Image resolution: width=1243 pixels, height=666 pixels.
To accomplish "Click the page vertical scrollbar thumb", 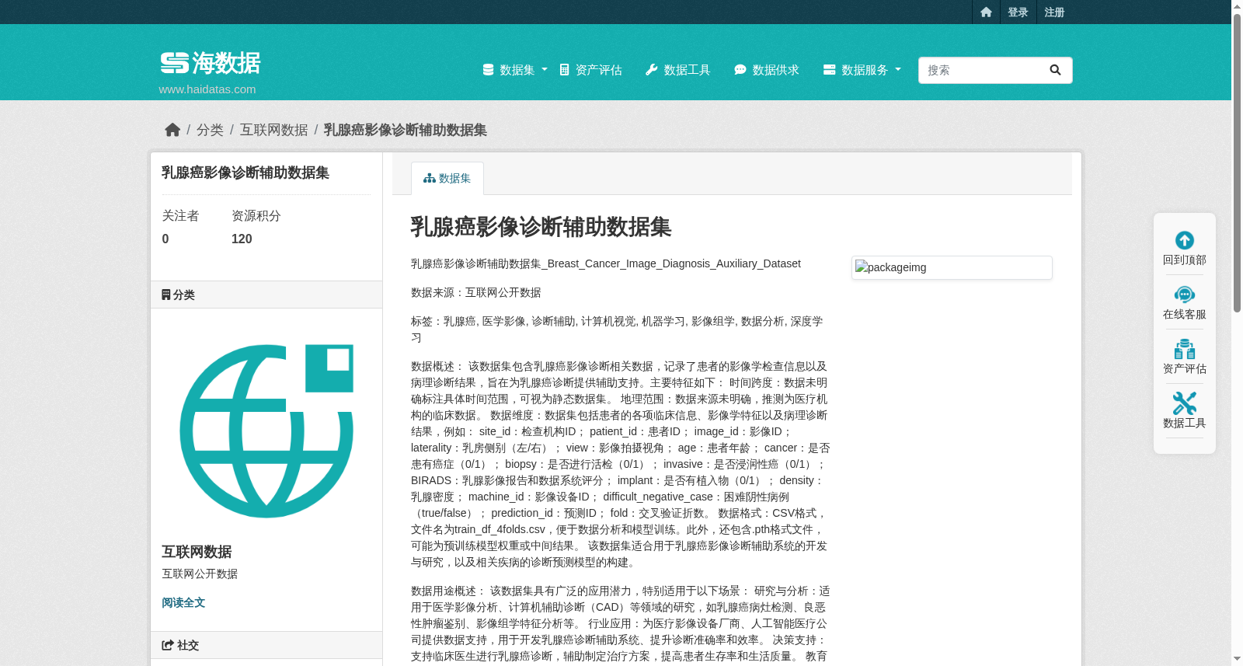I will [1237, 163].
